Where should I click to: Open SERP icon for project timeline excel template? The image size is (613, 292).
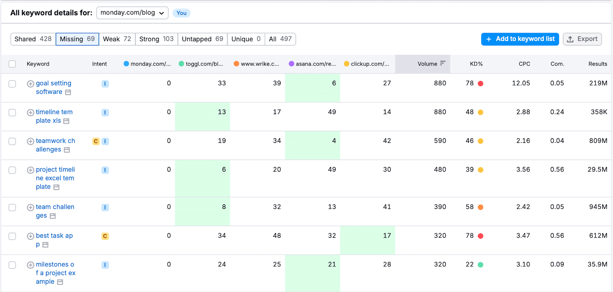click(56, 187)
